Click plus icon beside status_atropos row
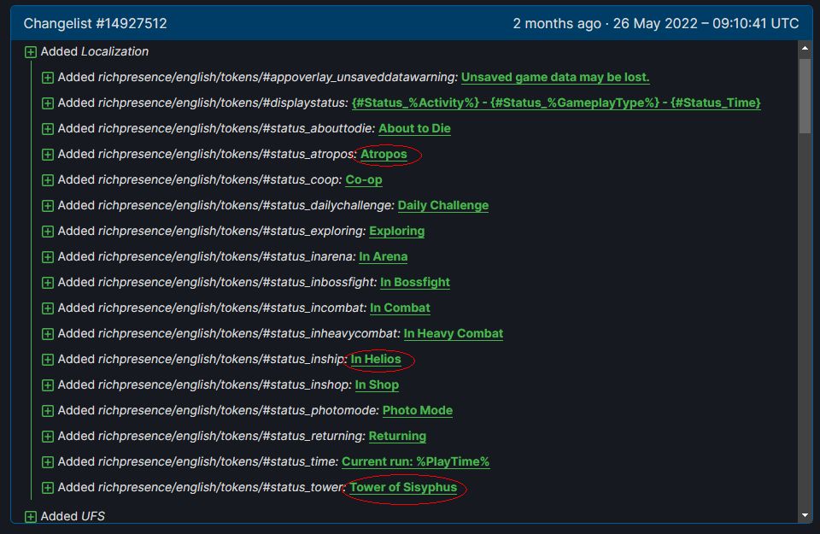 [48, 155]
